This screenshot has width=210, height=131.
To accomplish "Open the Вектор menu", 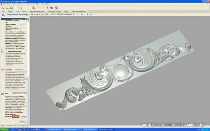I will [20, 4].
